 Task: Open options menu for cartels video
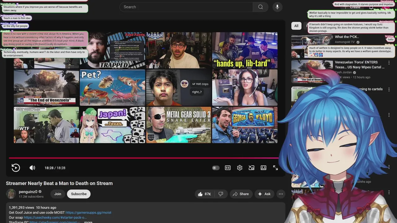[389, 89]
